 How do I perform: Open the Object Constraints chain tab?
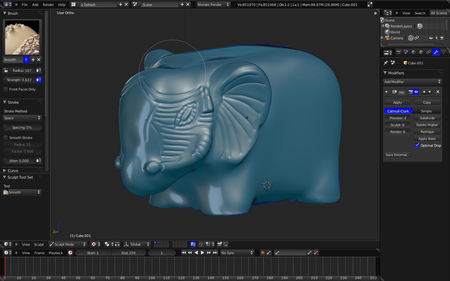pos(428,52)
